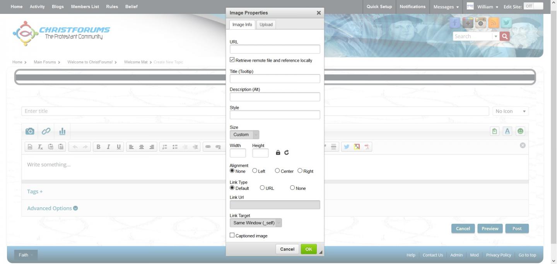Toggle Retrieve remote file checkbox
Image resolution: width=557 pixels, height=264 pixels.
tap(232, 60)
